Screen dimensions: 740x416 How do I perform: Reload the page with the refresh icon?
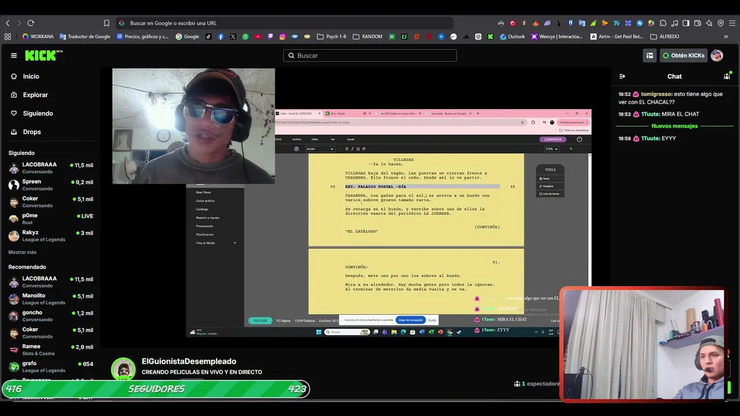pyautogui.click(x=31, y=23)
